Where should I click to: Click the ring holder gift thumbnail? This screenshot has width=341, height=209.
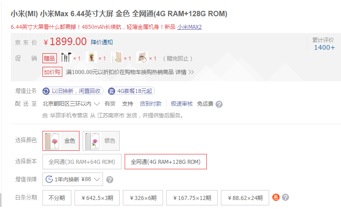click(x=142, y=58)
